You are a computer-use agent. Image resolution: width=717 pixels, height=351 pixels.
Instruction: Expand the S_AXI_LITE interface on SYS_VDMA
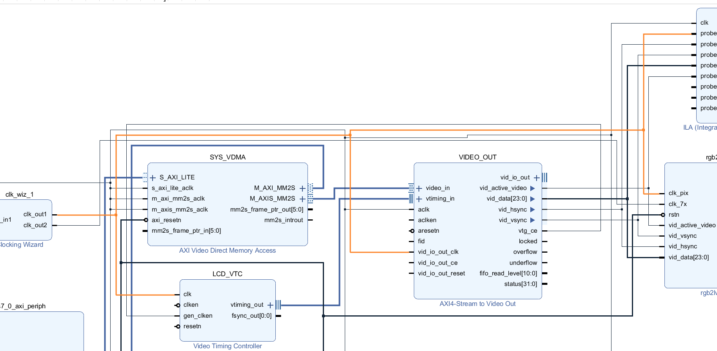(153, 178)
